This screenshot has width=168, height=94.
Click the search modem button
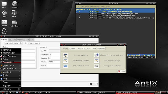[x=34, y=43]
